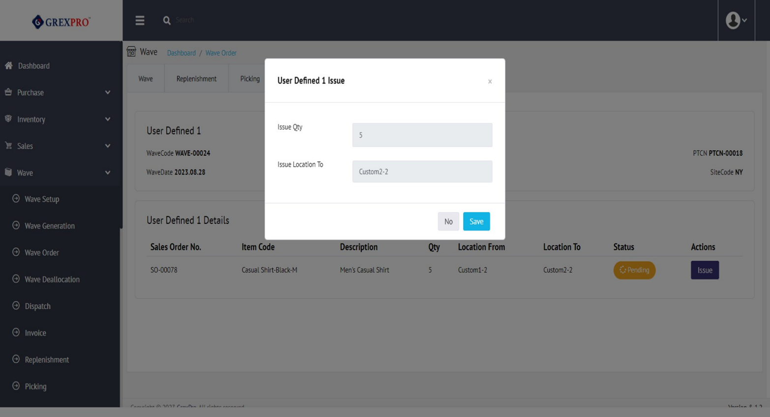Click the Dispatch sidebar icon
Image resolution: width=770 pixels, height=417 pixels.
16,306
